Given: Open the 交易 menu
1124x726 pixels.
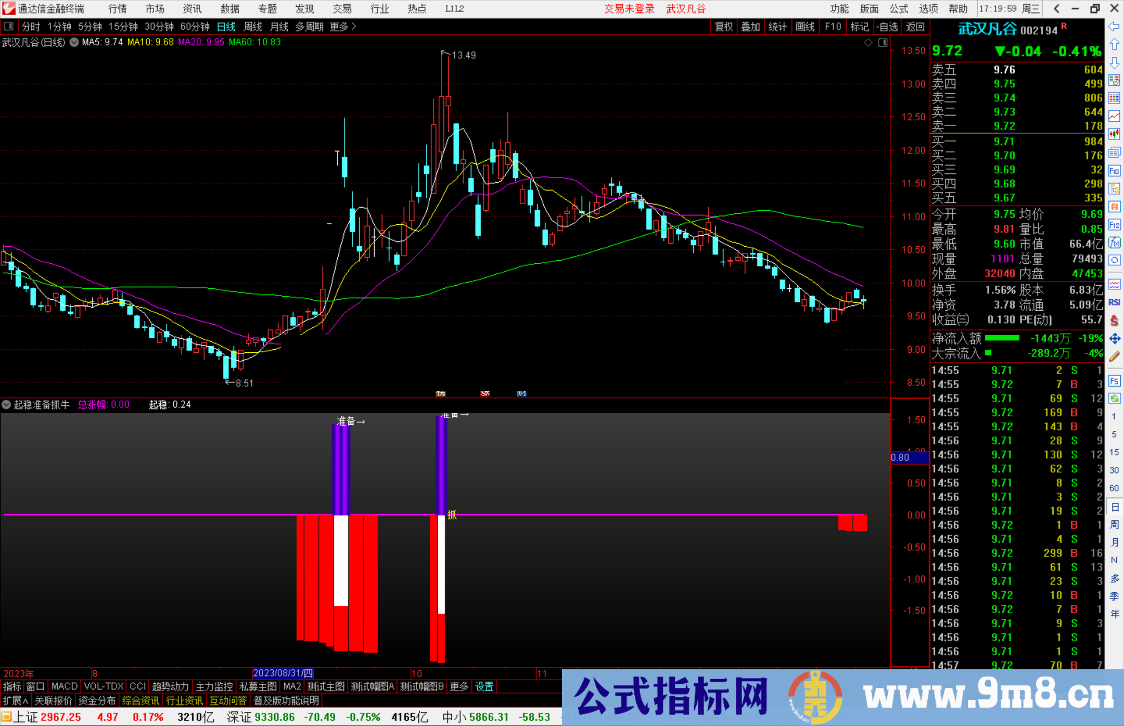Looking at the screenshot, I should pos(342,9).
